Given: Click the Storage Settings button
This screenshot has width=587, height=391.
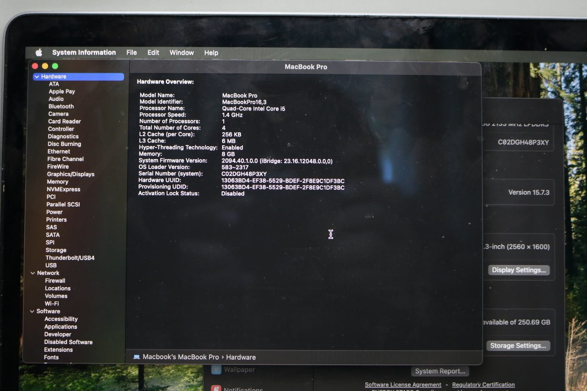Looking at the screenshot, I should click(x=518, y=346).
